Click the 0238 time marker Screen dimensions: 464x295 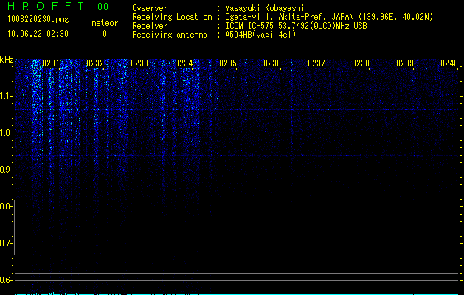click(361, 63)
